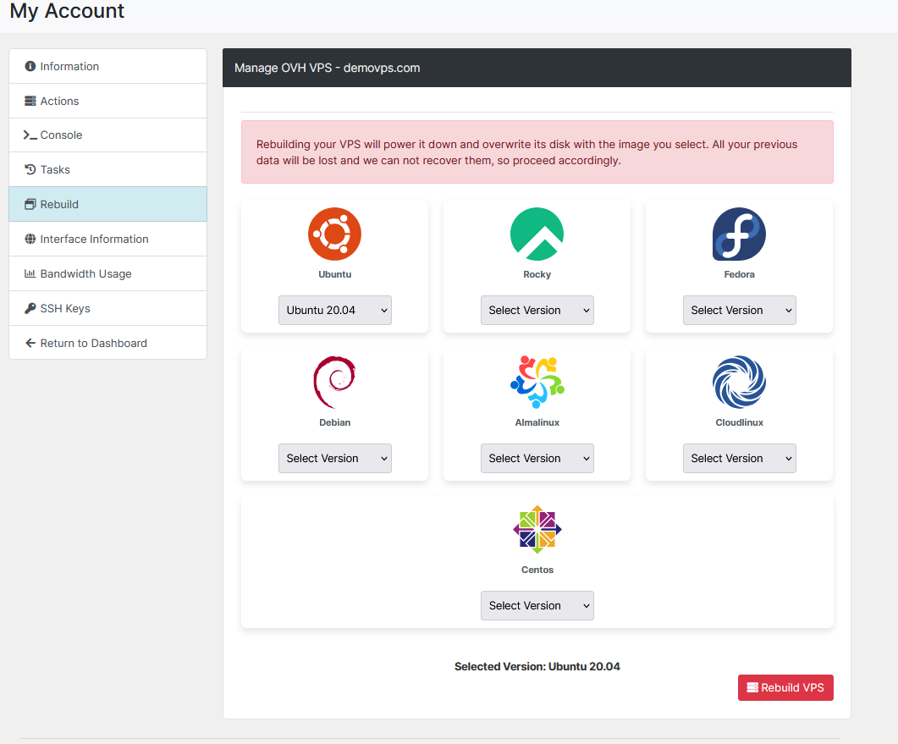Click the Rocky label under its logo
The width and height of the screenshot is (898, 744).
click(x=537, y=274)
